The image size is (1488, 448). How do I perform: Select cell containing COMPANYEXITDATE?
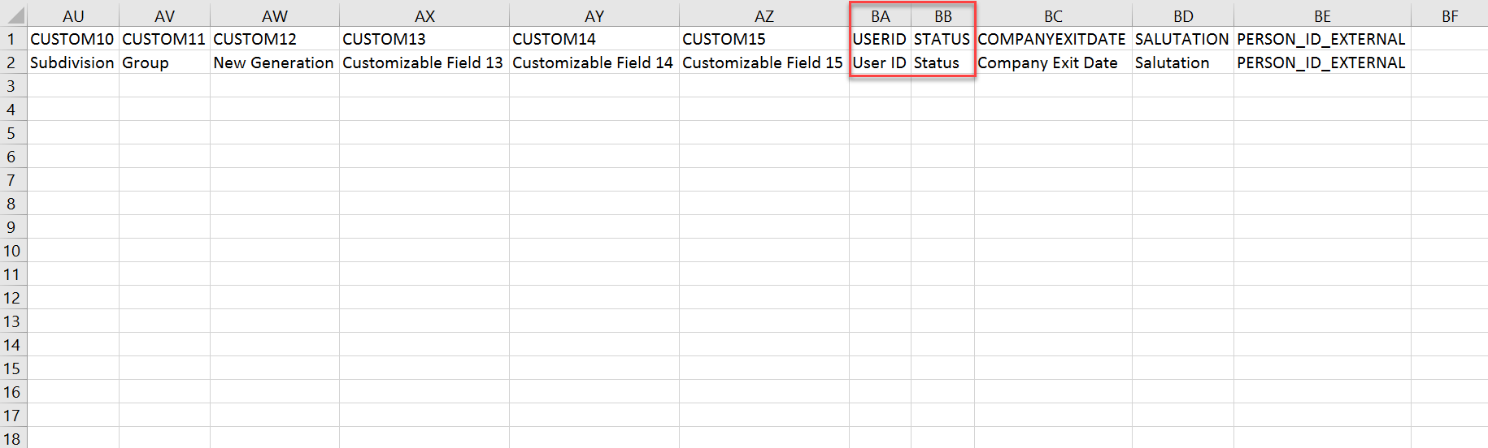(x=1053, y=39)
